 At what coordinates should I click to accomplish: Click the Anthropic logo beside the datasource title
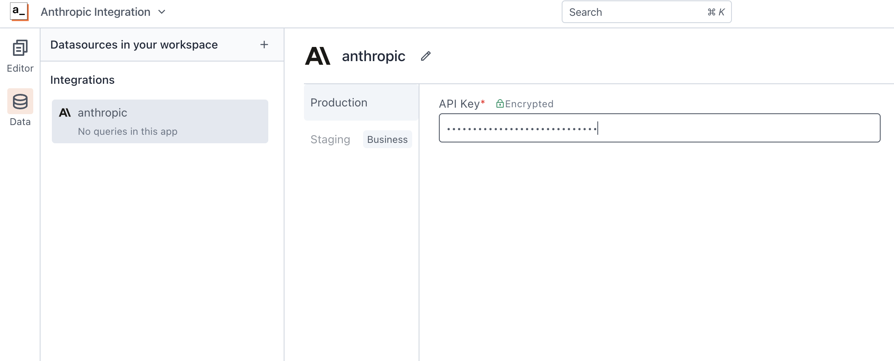318,56
